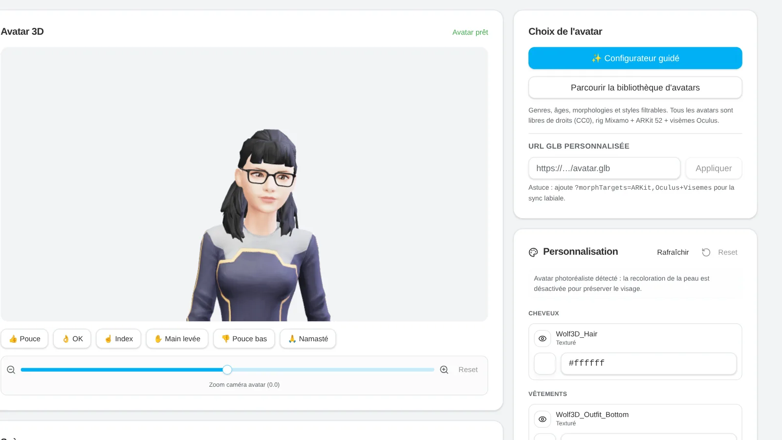Click the 'URL GLB PERSONNALISÉE' heading
Screen dimensions: 782x440
579,146
